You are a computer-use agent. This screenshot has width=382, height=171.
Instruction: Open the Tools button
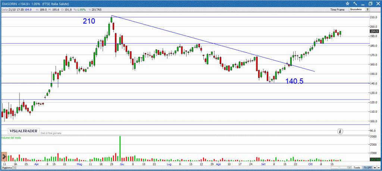point(357,168)
